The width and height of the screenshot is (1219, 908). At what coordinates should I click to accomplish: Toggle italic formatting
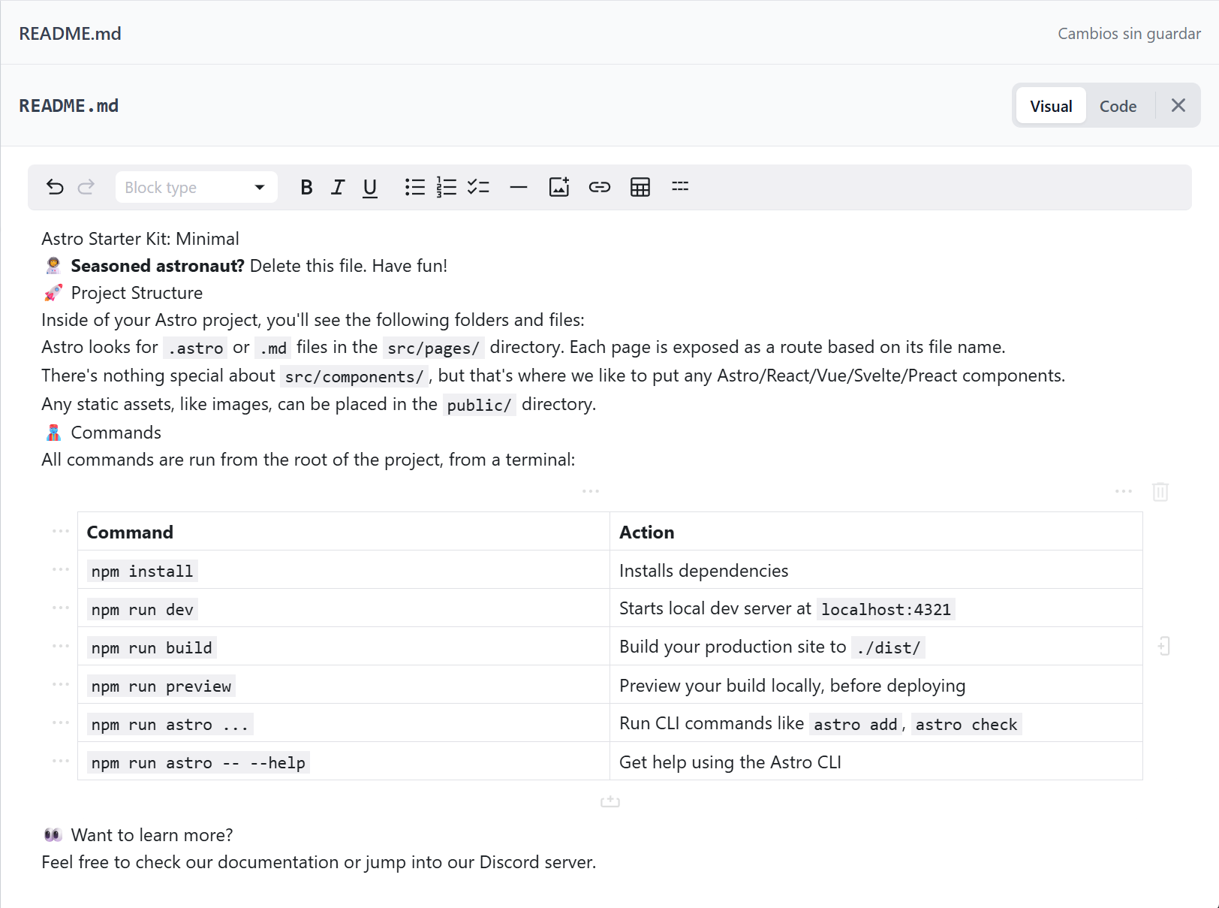pos(338,187)
